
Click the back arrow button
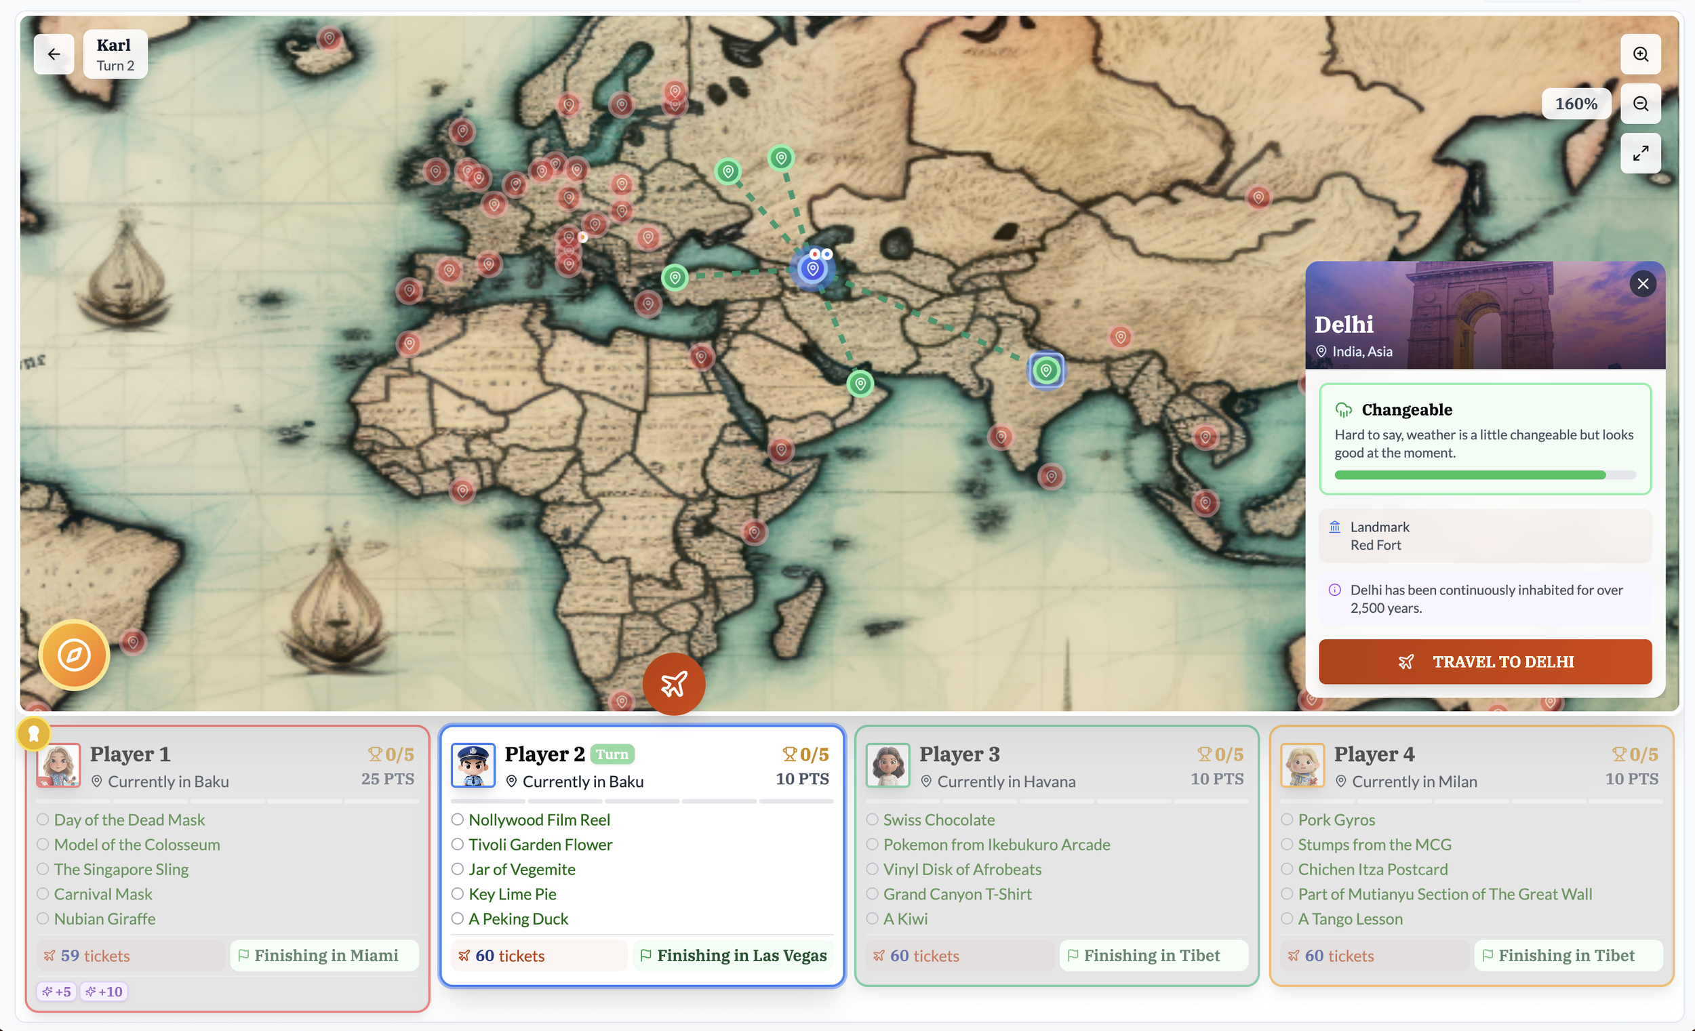click(54, 54)
